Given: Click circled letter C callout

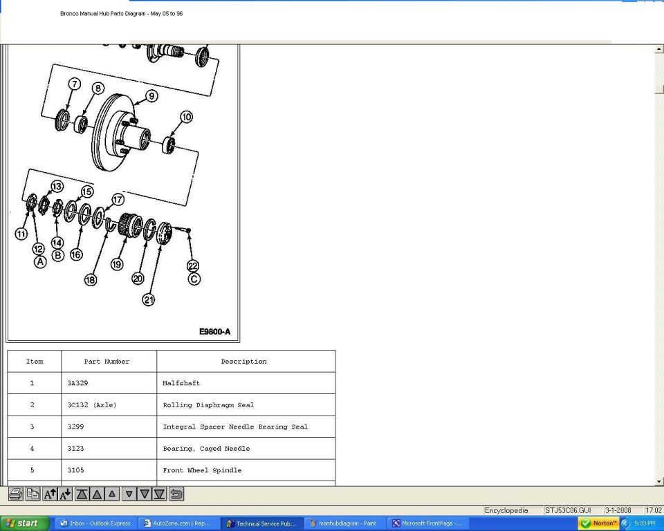Looking at the screenshot, I should (x=194, y=279).
